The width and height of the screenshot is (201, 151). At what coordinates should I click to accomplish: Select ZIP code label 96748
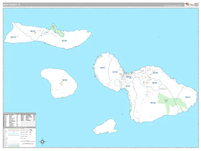(x=64, y=41)
